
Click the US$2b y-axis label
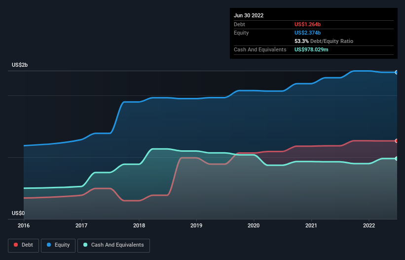point(20,65)
